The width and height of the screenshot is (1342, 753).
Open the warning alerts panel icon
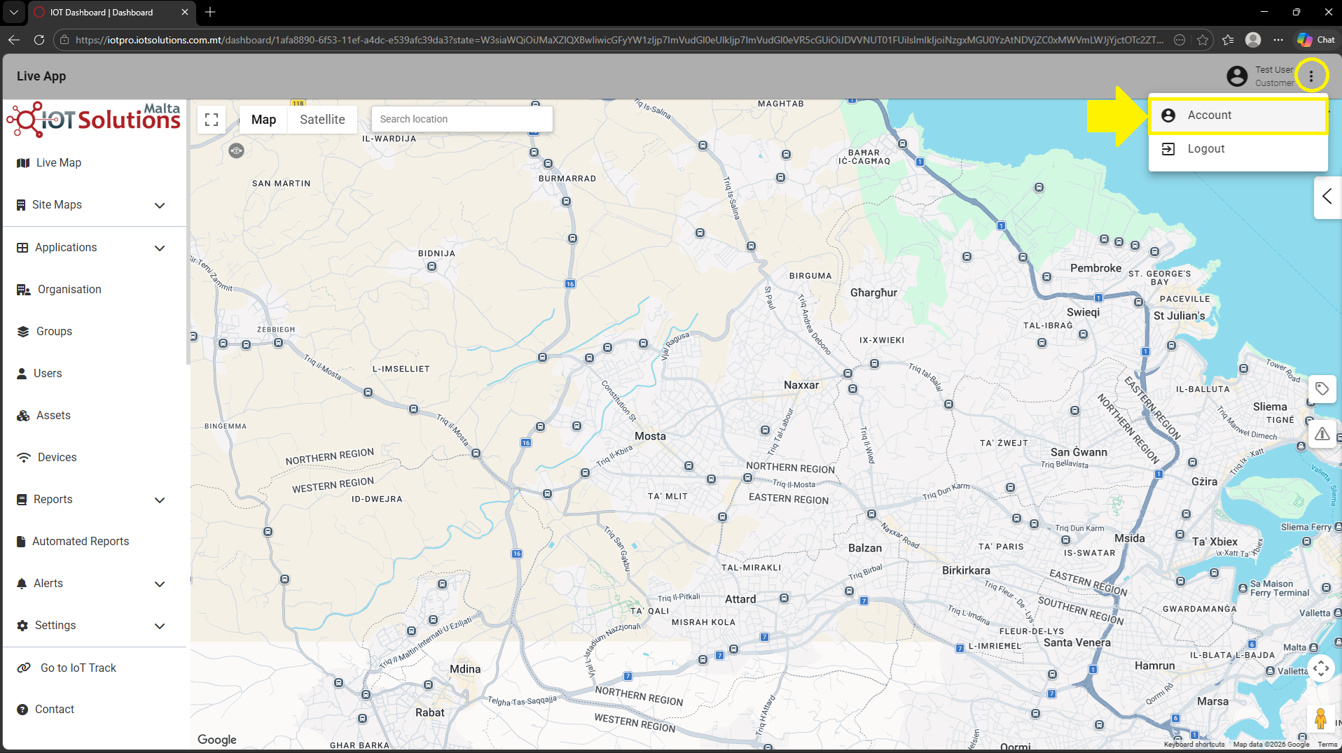(x=1322, y=435)
